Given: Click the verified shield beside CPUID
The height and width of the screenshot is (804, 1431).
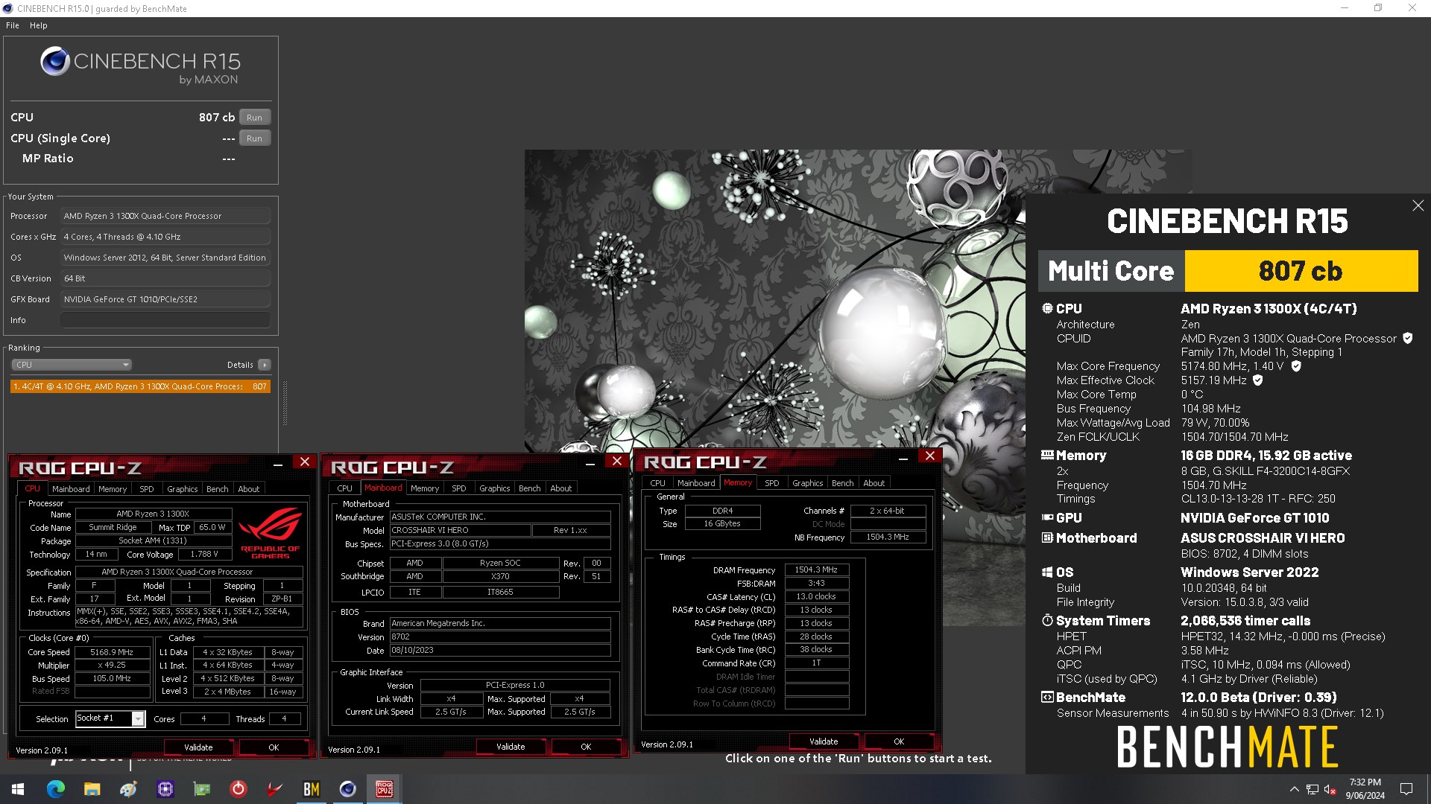Looking at the screenshot, I should pyautogui.click(x=1408, y=338).
